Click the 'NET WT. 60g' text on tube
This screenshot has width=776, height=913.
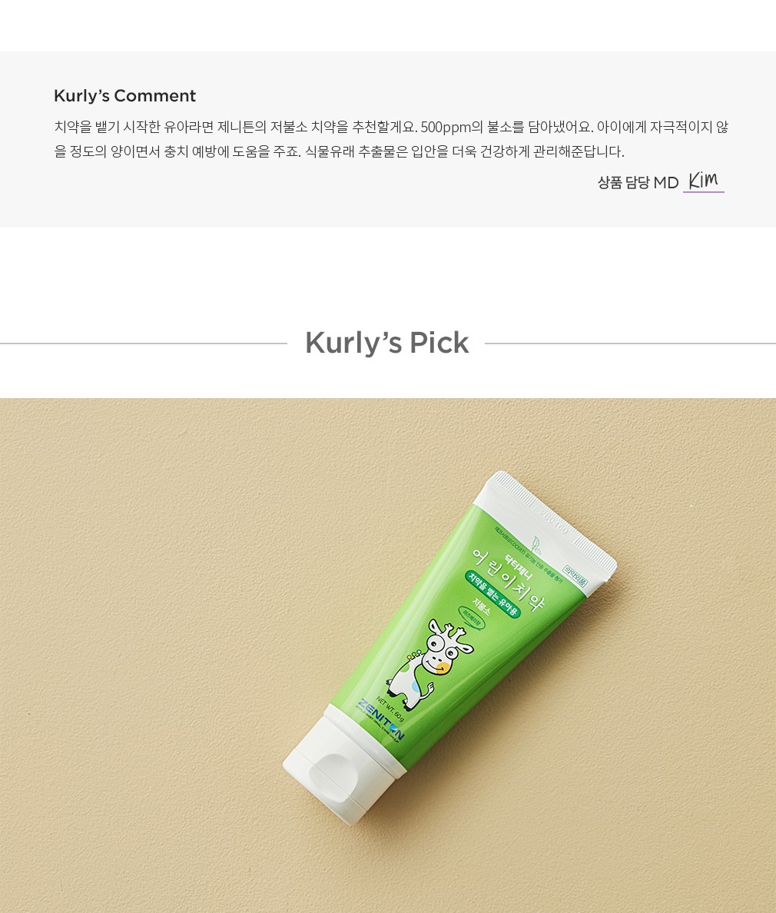[x=390, y=708]
